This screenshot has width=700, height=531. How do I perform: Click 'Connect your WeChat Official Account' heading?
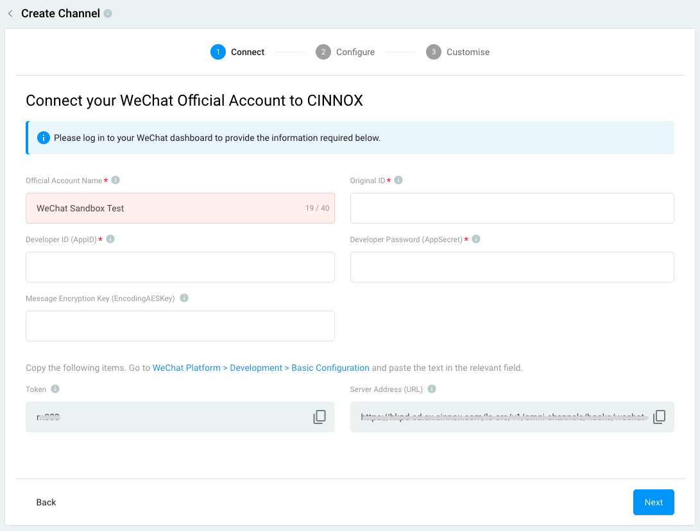coord(194,101)
